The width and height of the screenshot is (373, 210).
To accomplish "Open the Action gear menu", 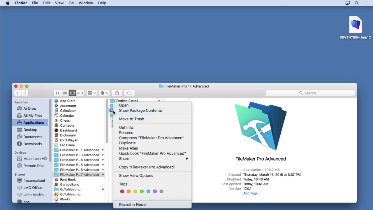I will [x=104, y=93].
